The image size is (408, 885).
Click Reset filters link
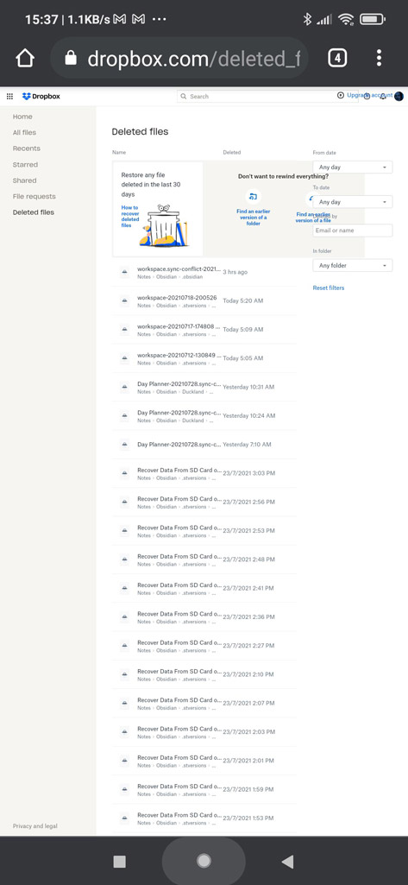pyautogui.click(x=329, y=288)
